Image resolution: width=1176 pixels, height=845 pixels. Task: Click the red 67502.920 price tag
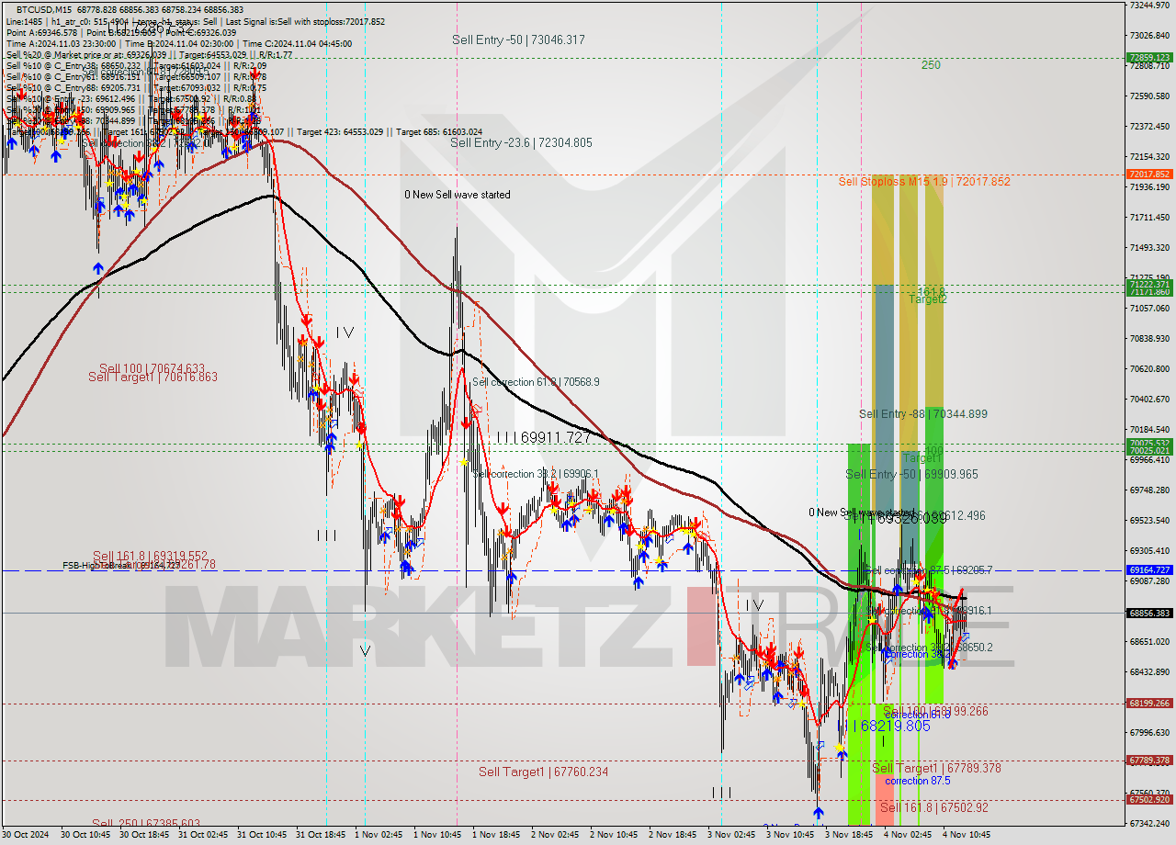click(x=1148, y=800)
